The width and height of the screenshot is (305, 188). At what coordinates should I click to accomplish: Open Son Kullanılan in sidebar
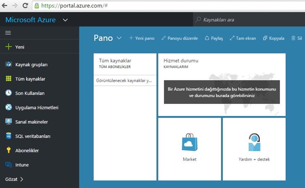[x=30, y=93]
